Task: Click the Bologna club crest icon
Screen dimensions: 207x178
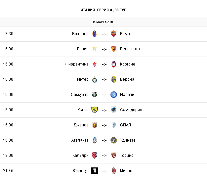Action: 95,34
